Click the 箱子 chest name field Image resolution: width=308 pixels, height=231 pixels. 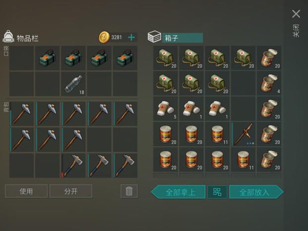pyautogui.click(x=183, y=38)
